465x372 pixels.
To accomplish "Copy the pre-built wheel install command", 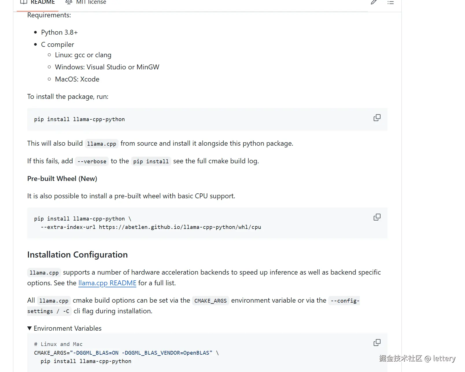I will [377, 217].
